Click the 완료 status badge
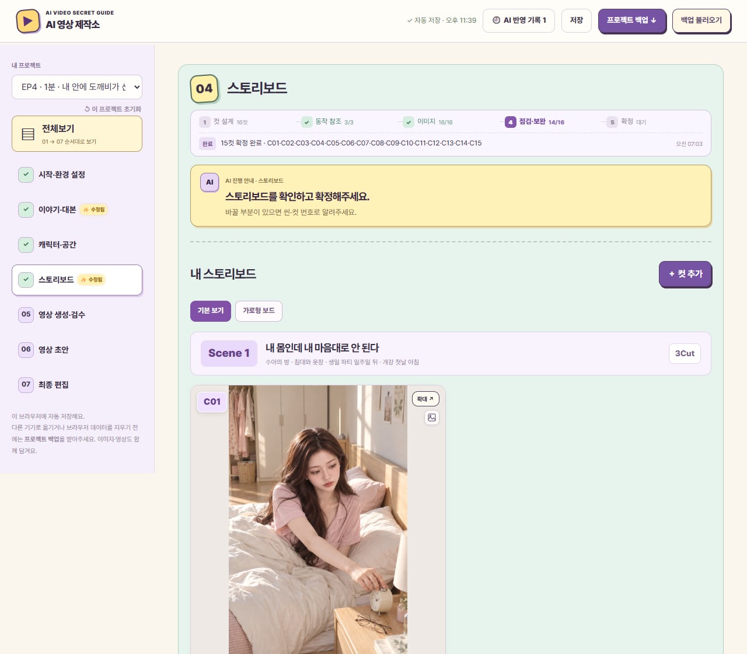The width and height of the screenshot is (747, 654). click(x=207, y=144)
